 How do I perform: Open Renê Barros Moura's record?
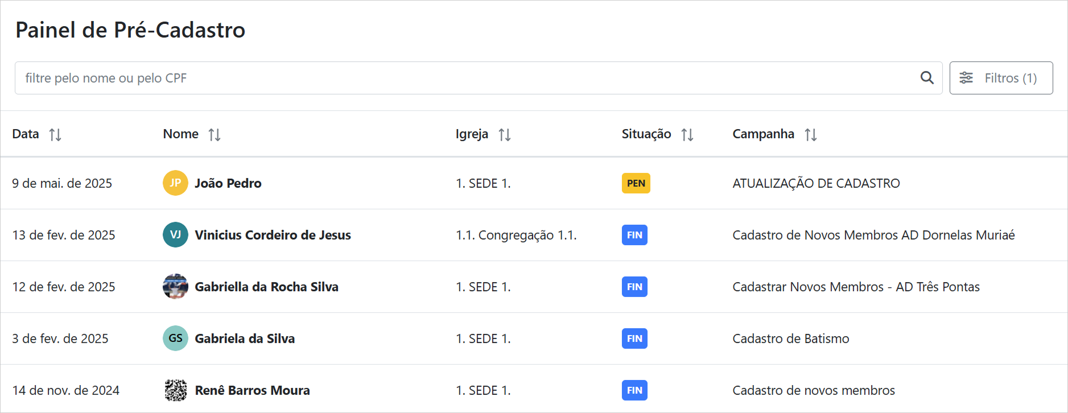tap(252, 390)
